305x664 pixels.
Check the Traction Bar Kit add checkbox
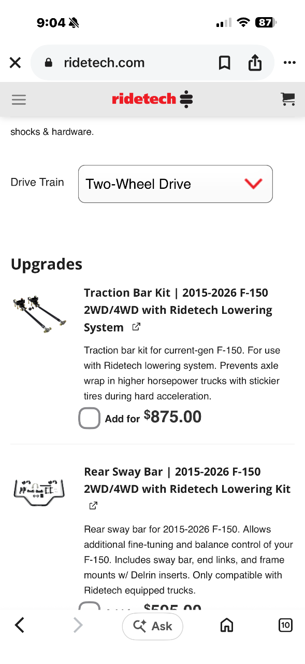tap(89, 418)
